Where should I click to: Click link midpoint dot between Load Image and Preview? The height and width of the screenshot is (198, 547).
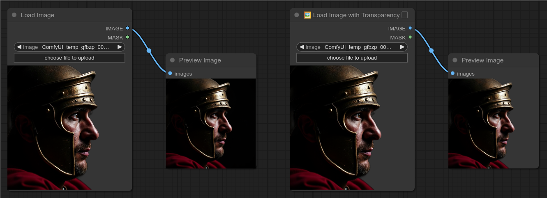149,51
